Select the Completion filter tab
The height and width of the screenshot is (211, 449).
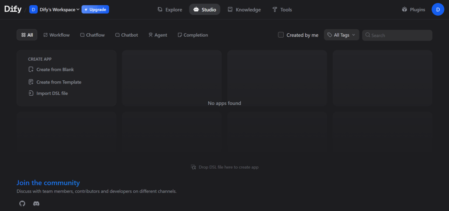[x=192, y=35]
